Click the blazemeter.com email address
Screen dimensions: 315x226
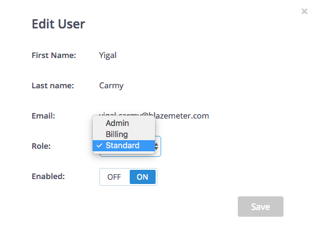[x=154, y=116]
